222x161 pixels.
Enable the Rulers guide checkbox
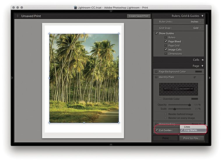pos(166,37)
